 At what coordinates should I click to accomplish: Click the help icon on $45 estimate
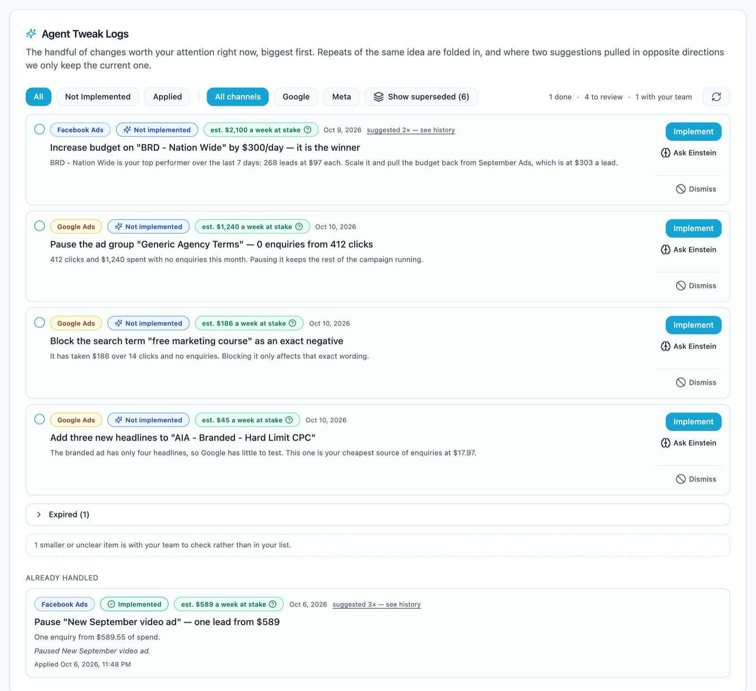tap(289, 420)
